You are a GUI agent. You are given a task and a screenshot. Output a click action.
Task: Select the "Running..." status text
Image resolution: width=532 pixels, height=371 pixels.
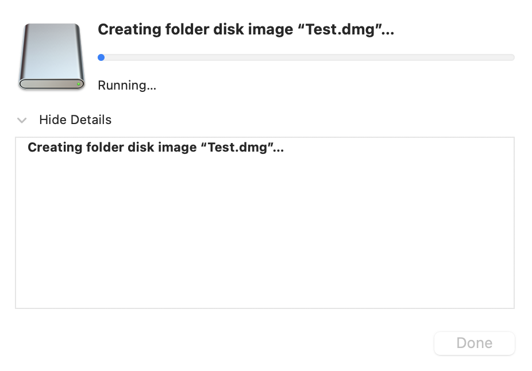click(127, 86)
